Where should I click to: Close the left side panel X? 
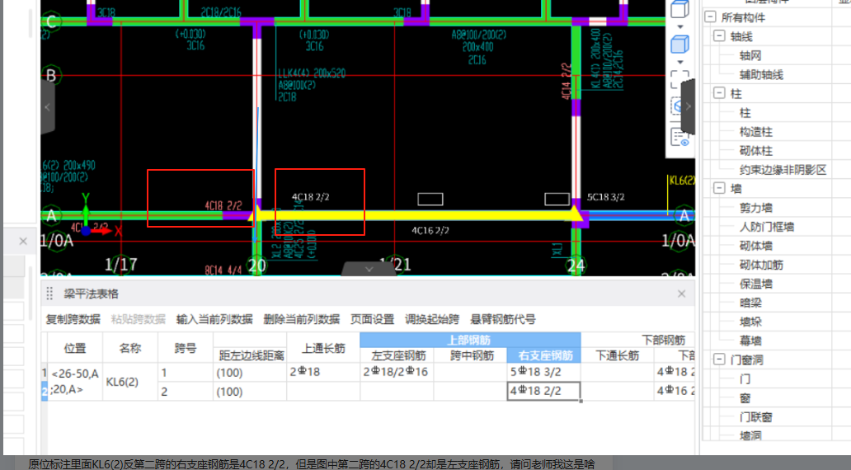23,241
